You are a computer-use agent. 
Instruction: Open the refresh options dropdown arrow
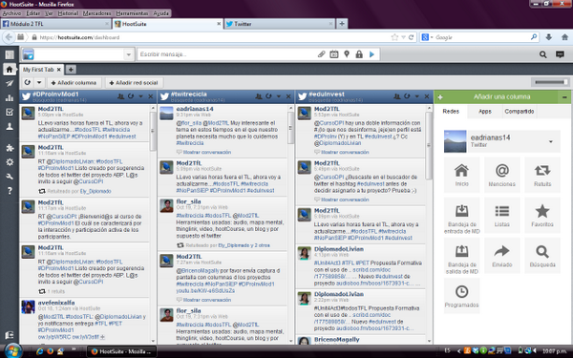[x=39, y=82]
